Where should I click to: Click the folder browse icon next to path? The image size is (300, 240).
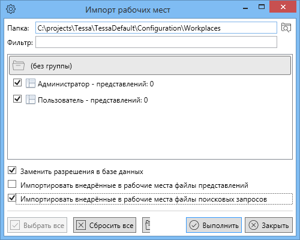pos(286,28)
